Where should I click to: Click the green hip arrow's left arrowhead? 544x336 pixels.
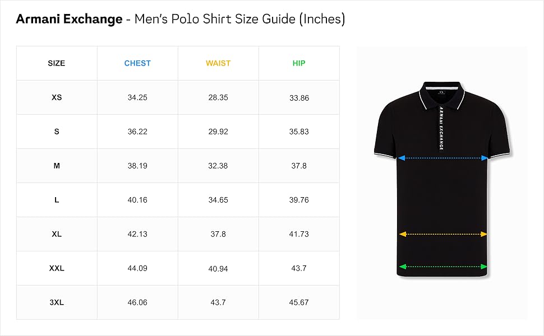pyautogui.click(x=403, y=267)
